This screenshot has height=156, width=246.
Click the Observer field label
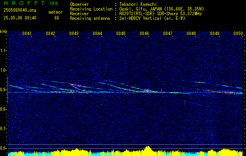tap(79, 4)
